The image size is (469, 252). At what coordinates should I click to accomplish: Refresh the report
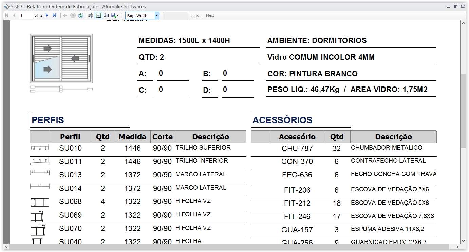tap(81, 15)
